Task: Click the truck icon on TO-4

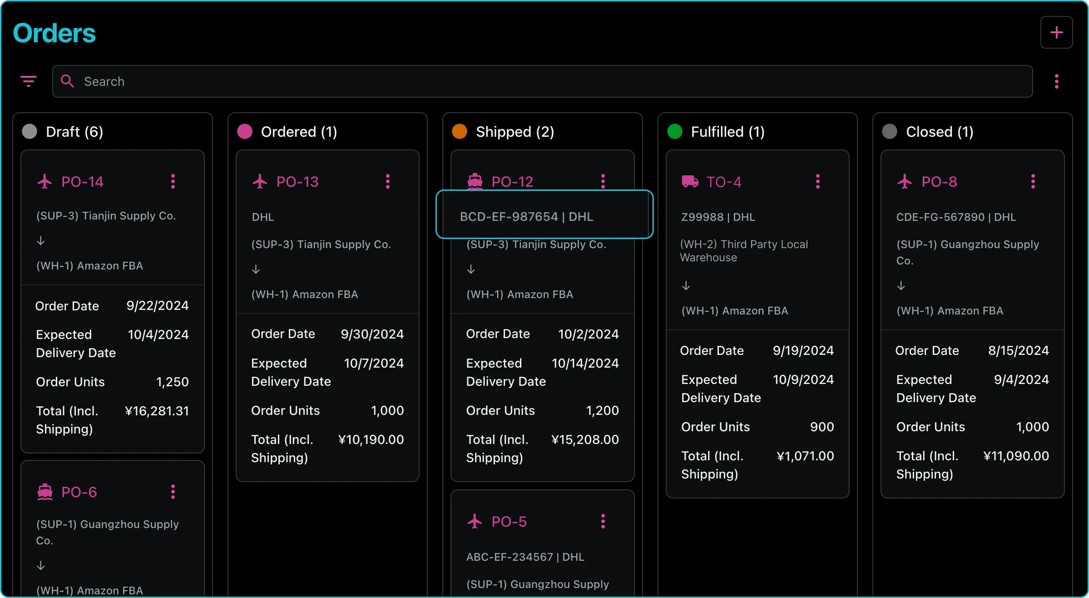Action: point(690,181)
